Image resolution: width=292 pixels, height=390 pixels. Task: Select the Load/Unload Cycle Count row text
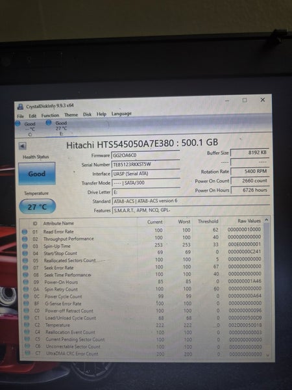point(71,318)
